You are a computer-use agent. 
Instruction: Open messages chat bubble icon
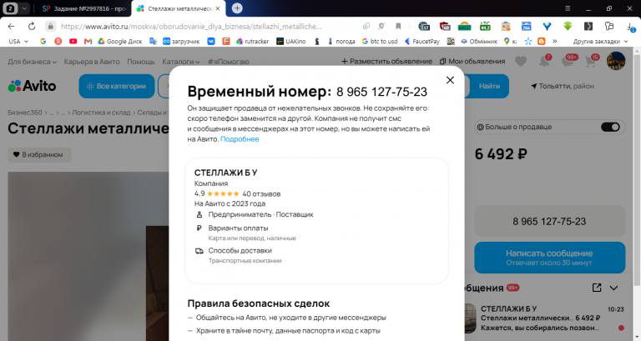pyautogui.click(x=568, y=62)
